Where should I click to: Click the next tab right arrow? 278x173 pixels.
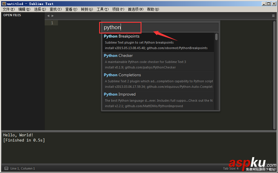[53, 16]
